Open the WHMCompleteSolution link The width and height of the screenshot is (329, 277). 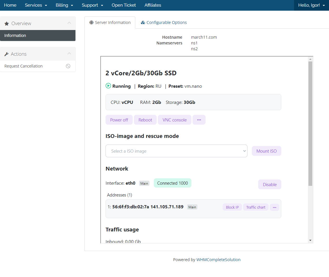[218, 260]
